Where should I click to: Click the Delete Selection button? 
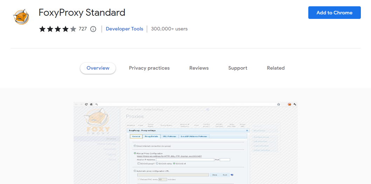point(265,150)
